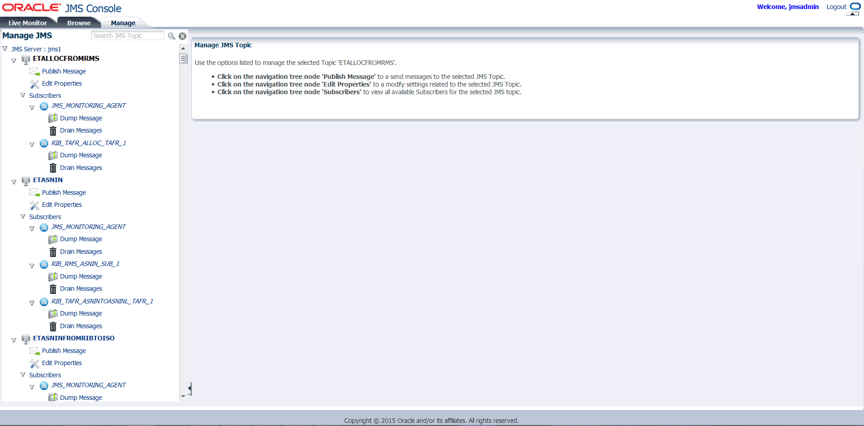Collapse the JMS Server : jms1 node
Screen dimensions: 864x426
tap(5, 49)
